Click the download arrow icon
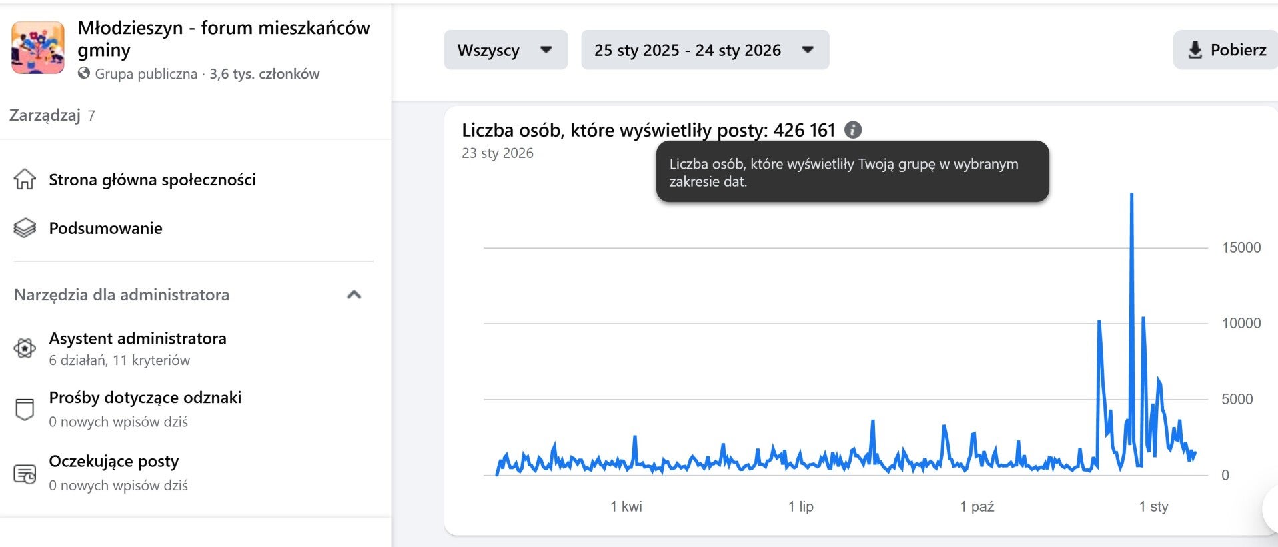The height and width of the screenshot is (547, 1278). click(1195, 50)
